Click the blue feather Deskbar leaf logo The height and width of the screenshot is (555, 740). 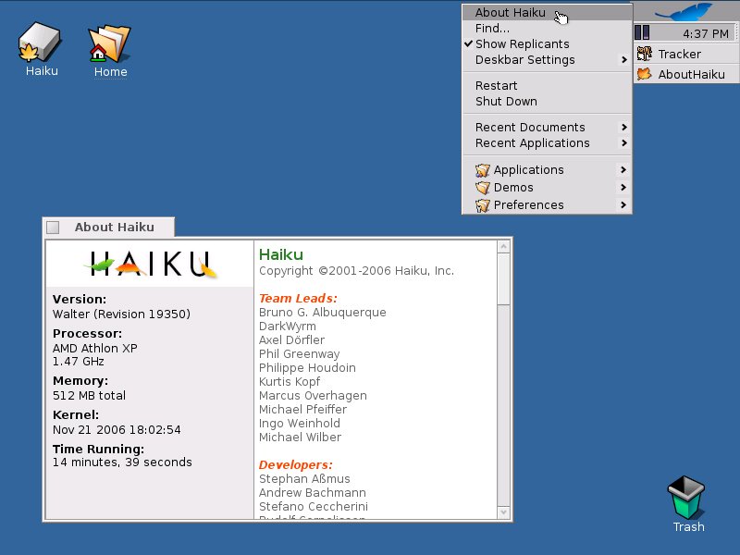coord(685,11)
